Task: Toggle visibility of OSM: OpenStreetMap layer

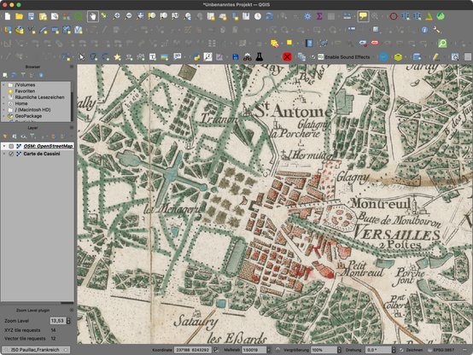Action: (x=11, y=146)
